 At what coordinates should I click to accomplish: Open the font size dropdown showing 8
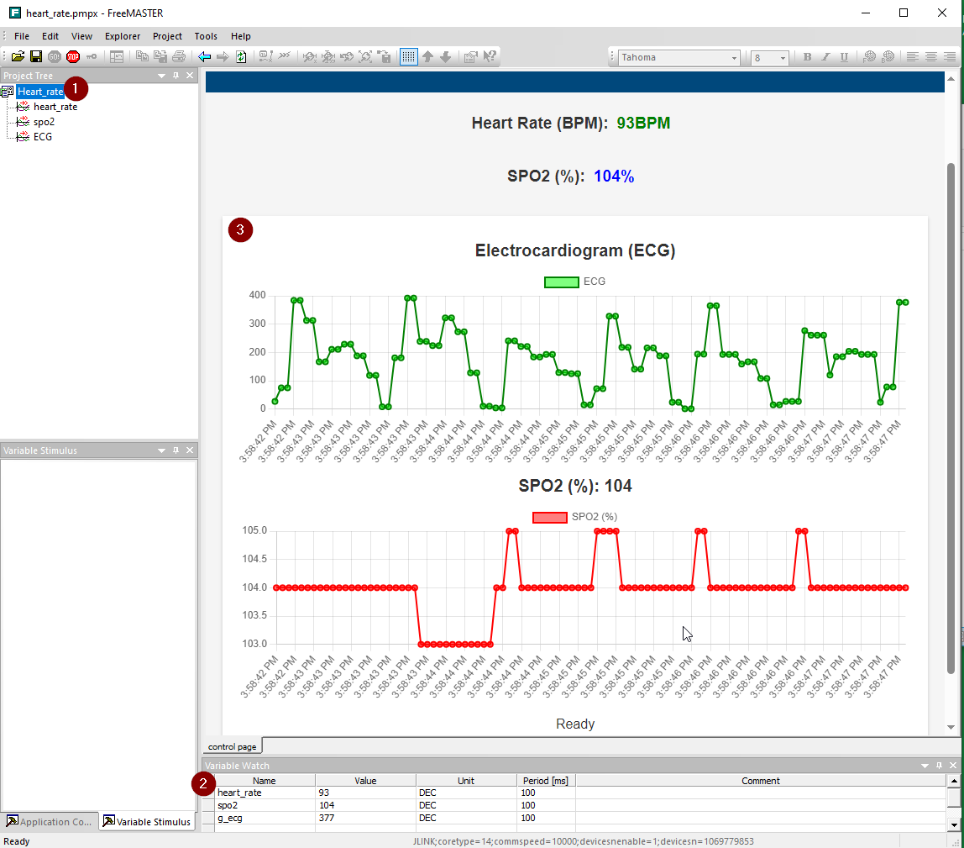[x=783, y=58]
